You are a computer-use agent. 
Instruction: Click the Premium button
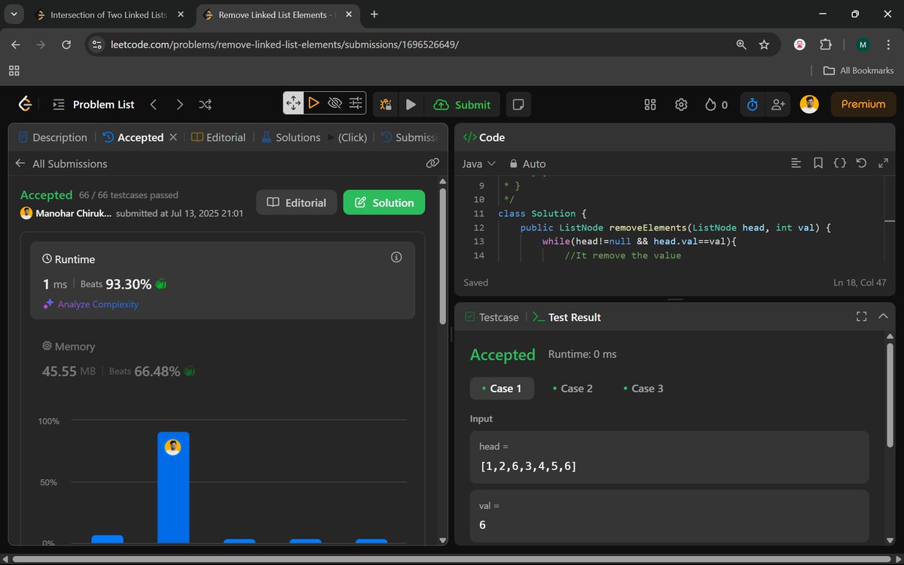click(863, 104)
